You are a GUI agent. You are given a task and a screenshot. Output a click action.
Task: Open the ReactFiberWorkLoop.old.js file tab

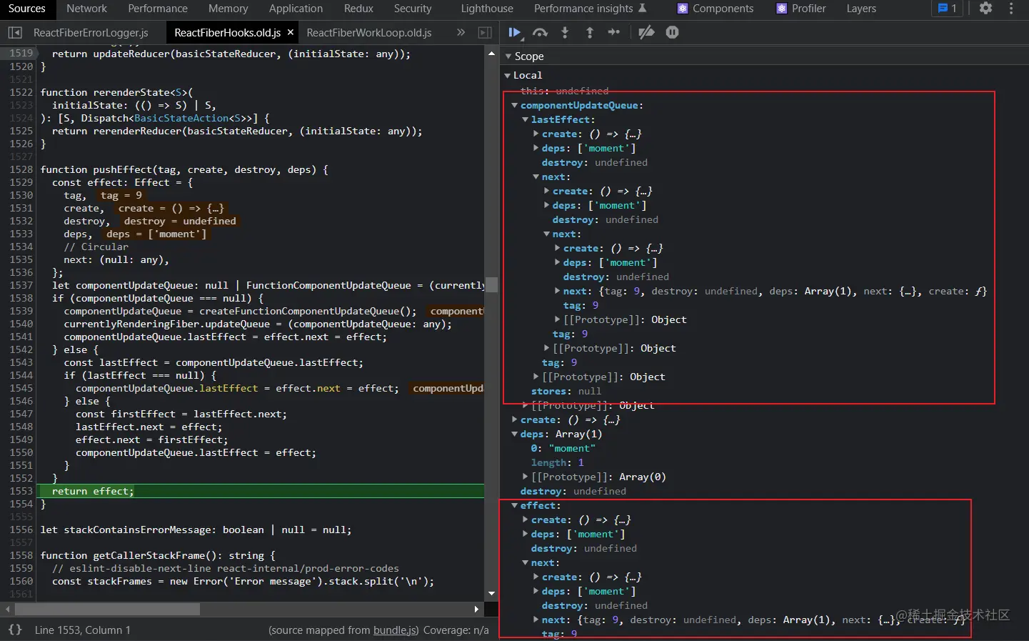tap(369, 33)
